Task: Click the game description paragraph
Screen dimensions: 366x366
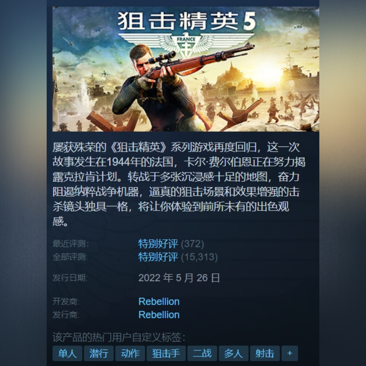Action: pyautogui.click(x=179, y=184)
